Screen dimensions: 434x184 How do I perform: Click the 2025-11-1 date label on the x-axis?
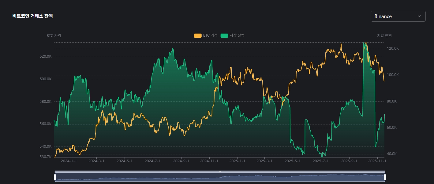point(377,161)
